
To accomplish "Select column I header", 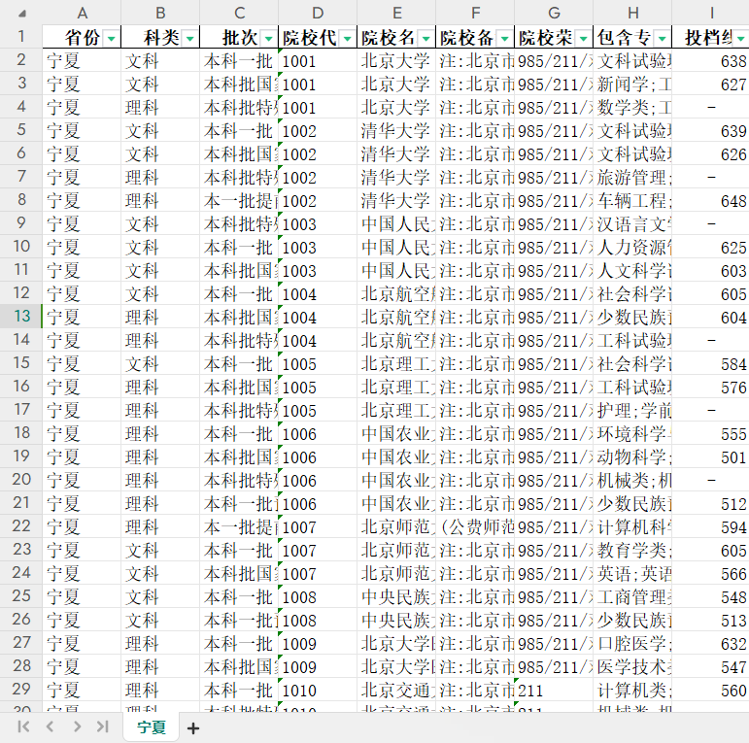I will point(711,13).
